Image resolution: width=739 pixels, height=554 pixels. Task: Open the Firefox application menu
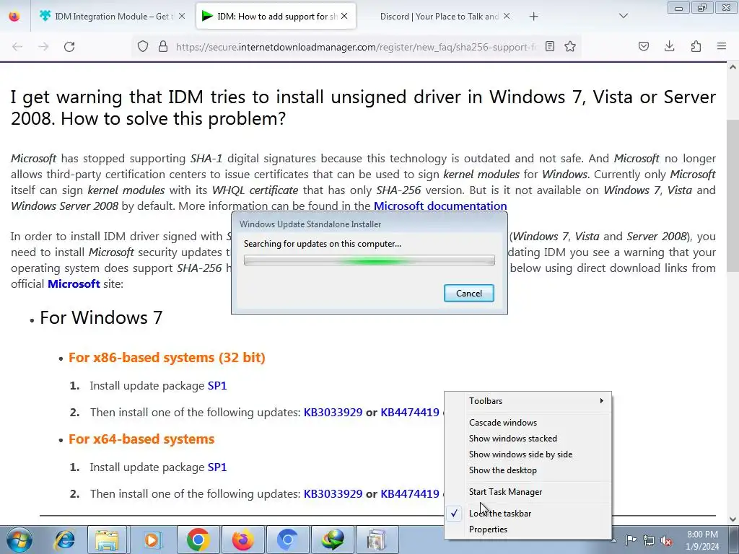(722, 46)
